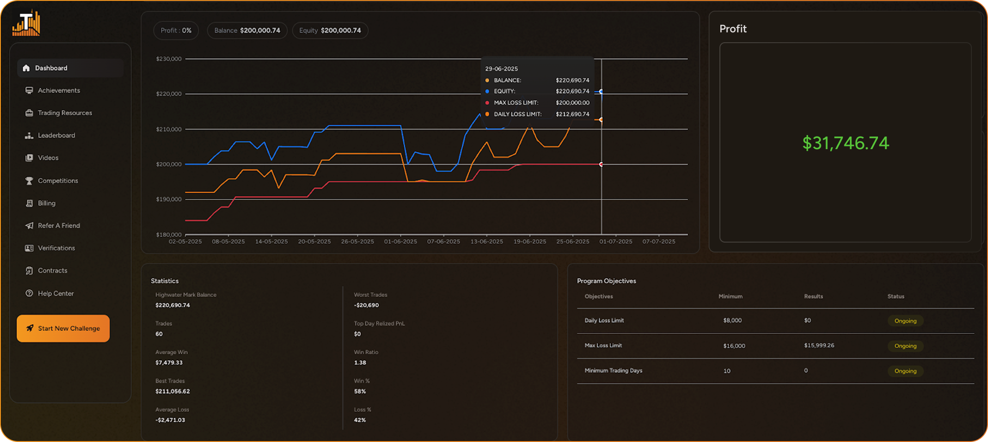
Task: Click the orange DAILY LOSS LIMIT legend dot
Action: tap(487, 114)
